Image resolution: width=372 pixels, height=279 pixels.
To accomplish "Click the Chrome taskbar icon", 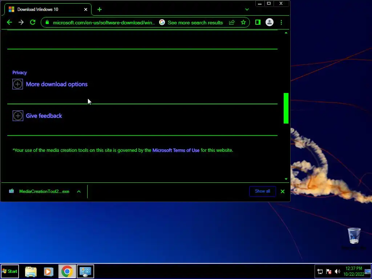I will click(67, 271).
